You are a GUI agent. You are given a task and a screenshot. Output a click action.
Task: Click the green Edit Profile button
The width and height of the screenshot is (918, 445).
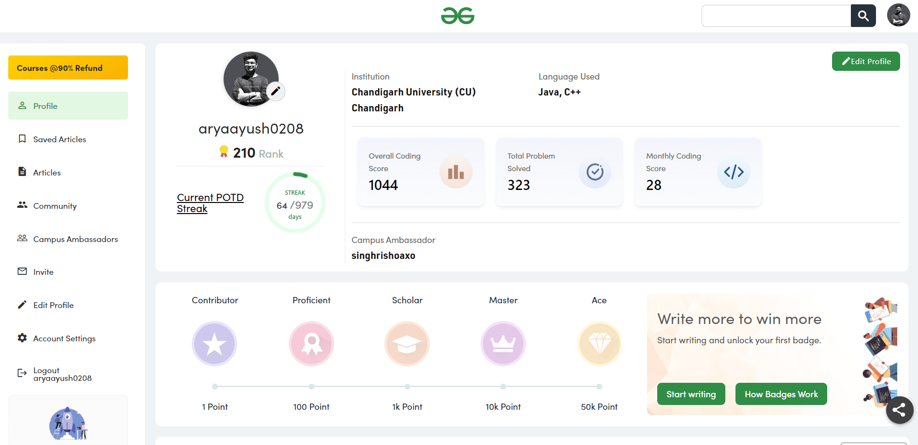pyautogui.click(x=865, y=61)
